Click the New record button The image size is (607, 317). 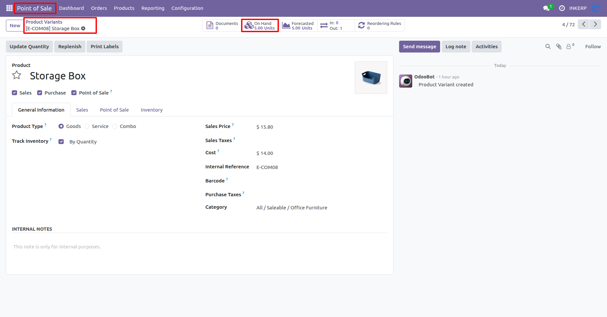15,26
